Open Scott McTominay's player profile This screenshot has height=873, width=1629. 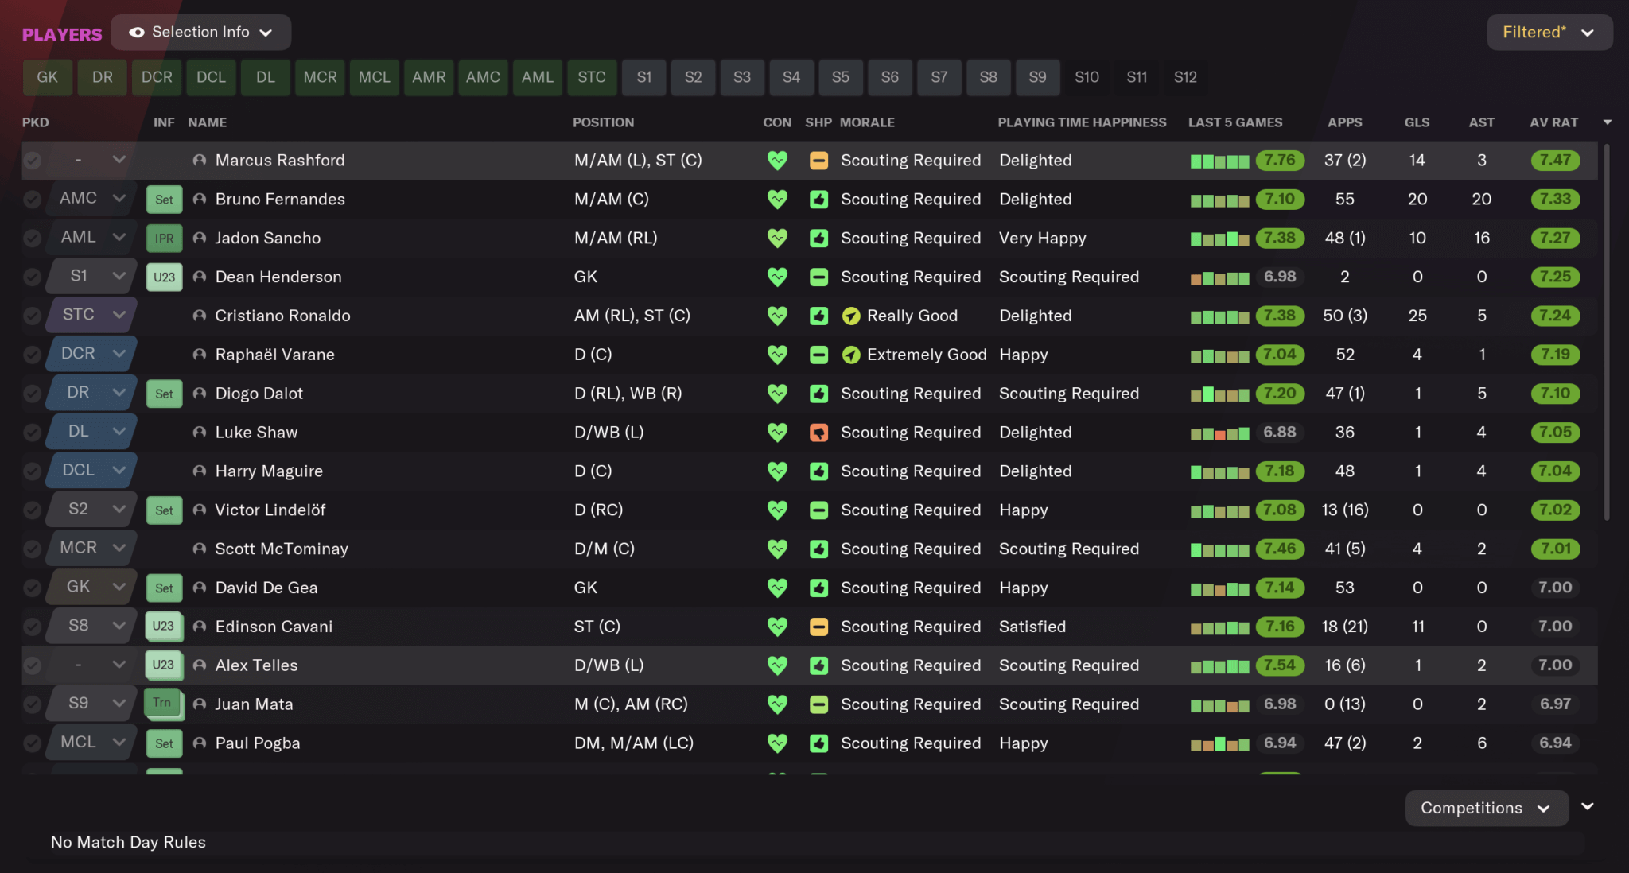pyautogui.click(x=282, y=549)
